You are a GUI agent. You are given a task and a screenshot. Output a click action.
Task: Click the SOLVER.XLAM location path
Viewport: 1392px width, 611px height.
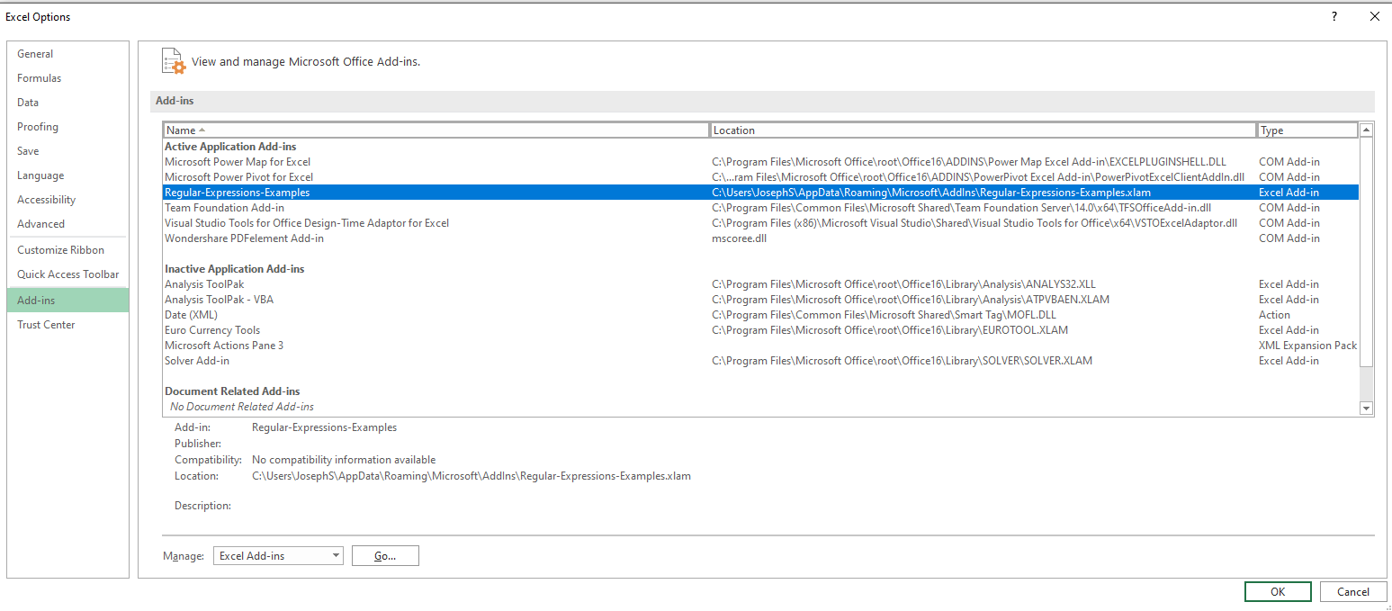[902, 361]
